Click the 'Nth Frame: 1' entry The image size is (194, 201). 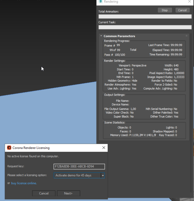pos(125,77)
